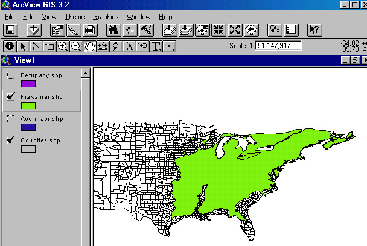
Task: Click the dark blue Acermacr.shp legend swatch
Action: click(x=28, y=127)
